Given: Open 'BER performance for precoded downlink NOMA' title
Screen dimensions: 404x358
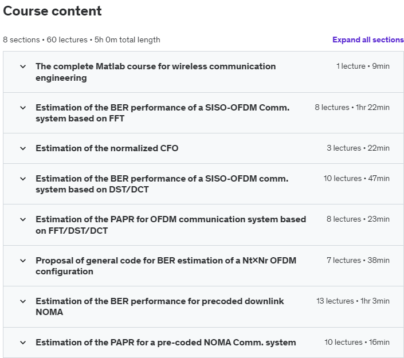Looking at the screenshot, I should 160,306.
